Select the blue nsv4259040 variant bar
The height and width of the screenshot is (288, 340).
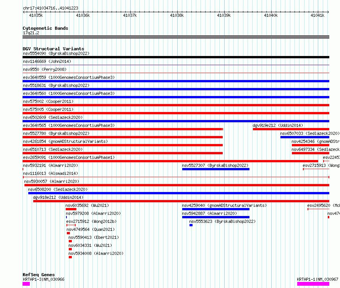tap(216, 209)
